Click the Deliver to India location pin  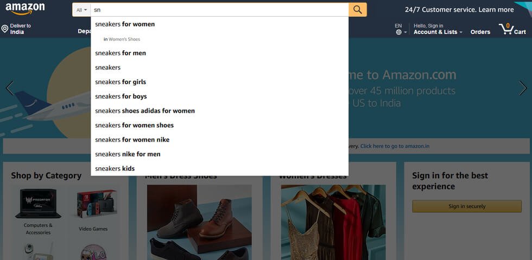pos(5,29)
